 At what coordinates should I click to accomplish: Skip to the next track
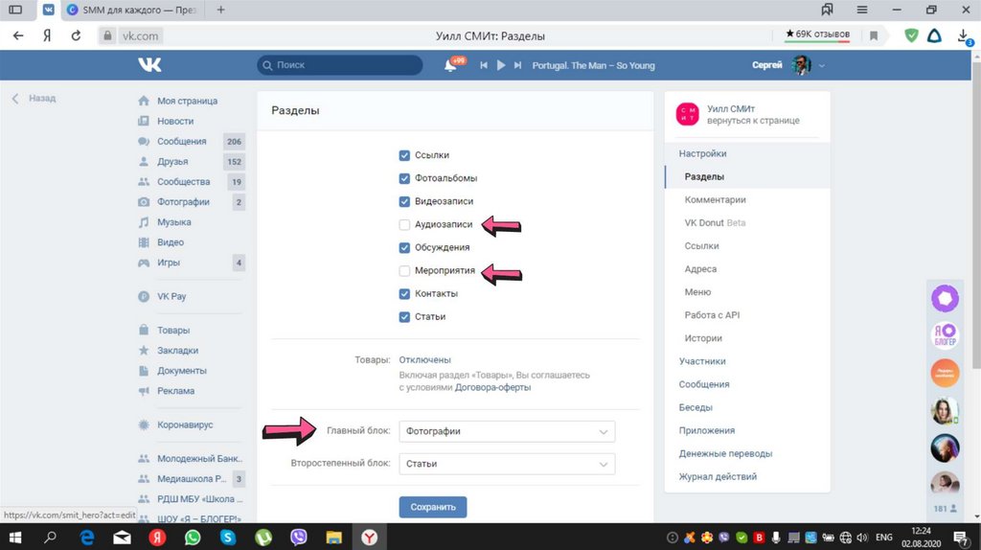(517, 65)
